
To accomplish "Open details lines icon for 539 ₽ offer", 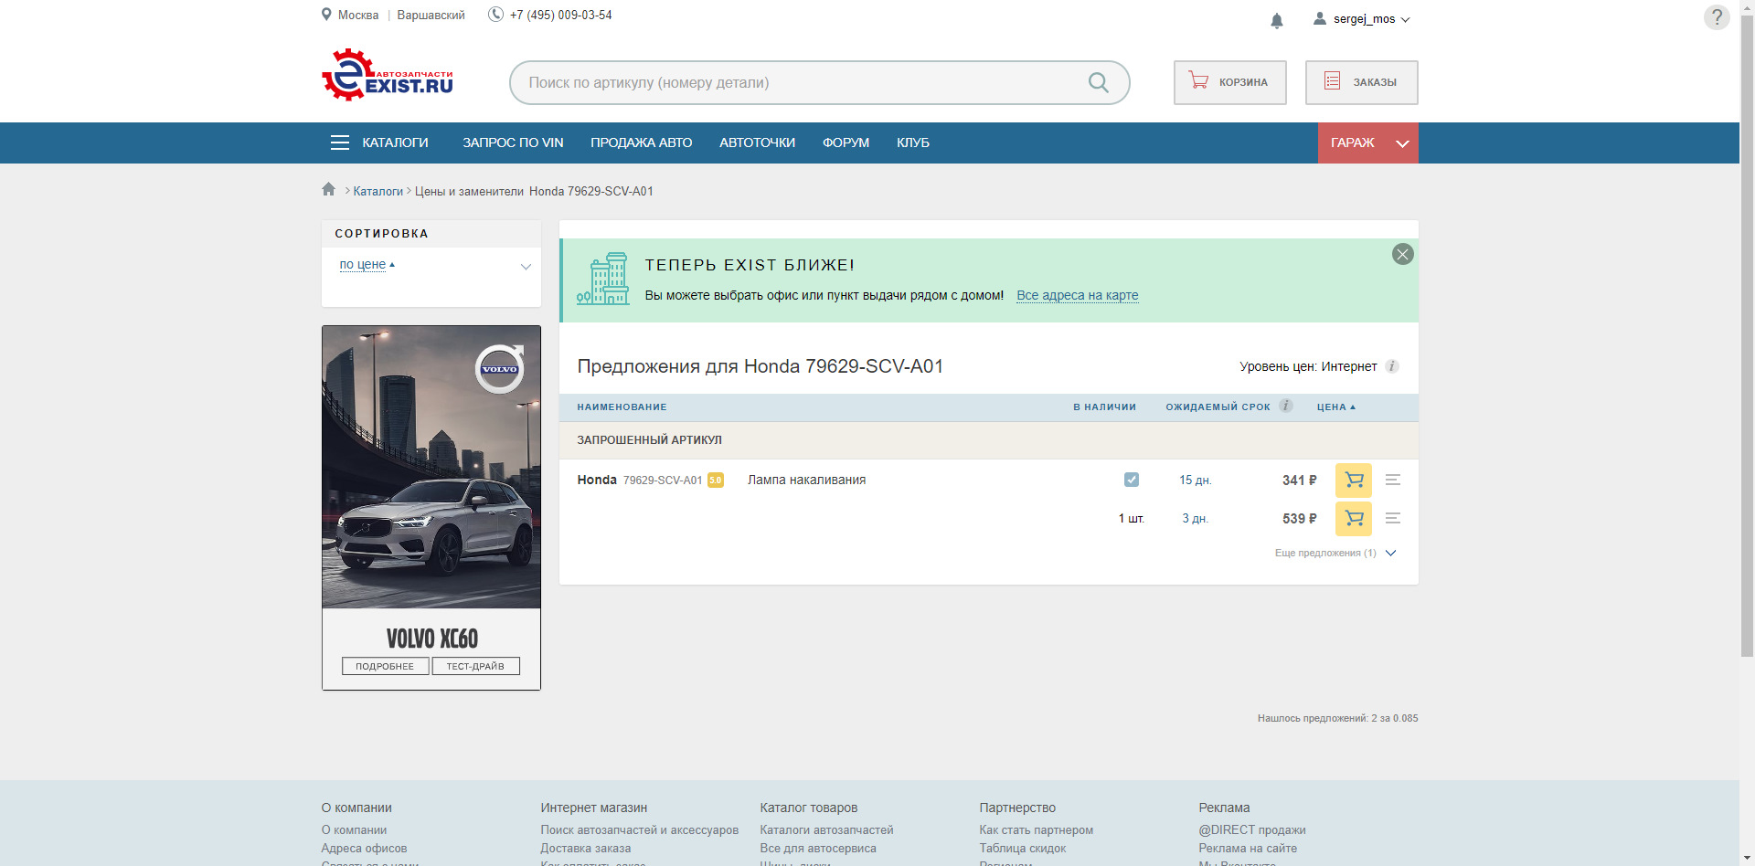I will pos(1393,518).
